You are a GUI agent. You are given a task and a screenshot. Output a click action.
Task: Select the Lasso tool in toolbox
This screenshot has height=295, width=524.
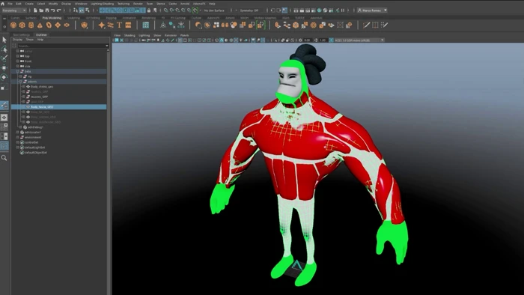4,49
